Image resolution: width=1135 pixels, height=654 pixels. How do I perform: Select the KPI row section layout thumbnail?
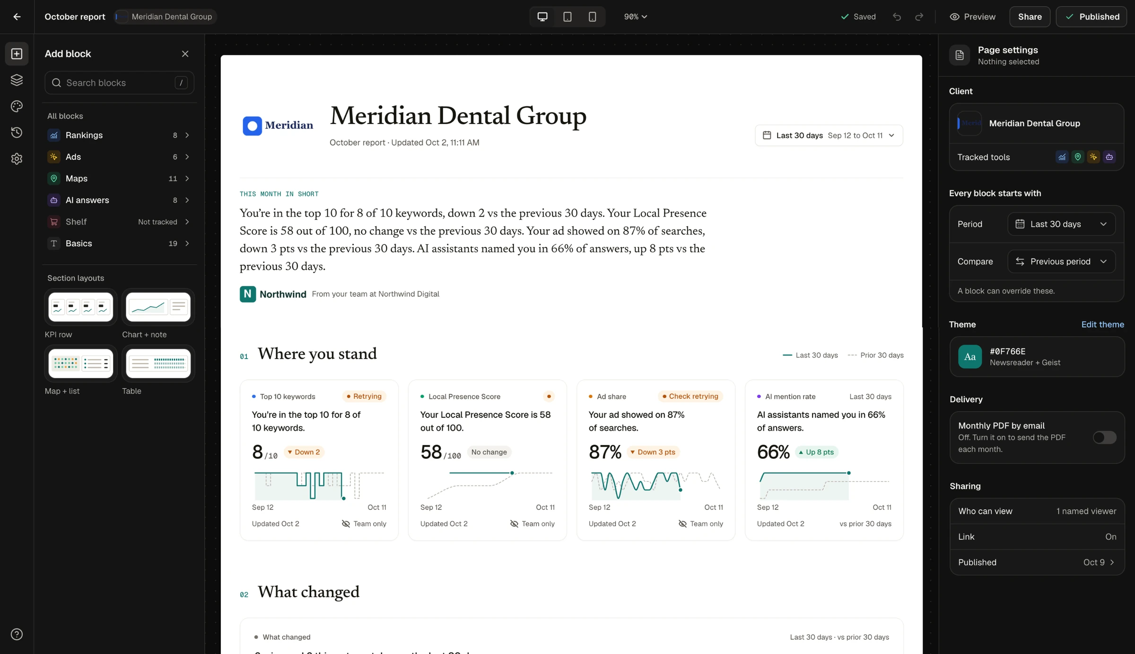(x=81, y=308)
